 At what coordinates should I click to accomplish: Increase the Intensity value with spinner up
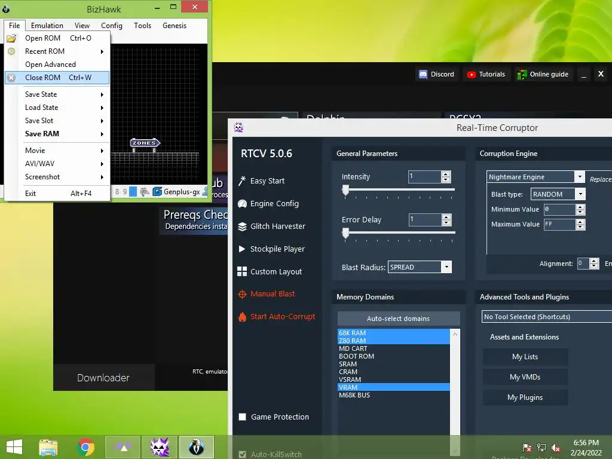(x=446, y=174)
